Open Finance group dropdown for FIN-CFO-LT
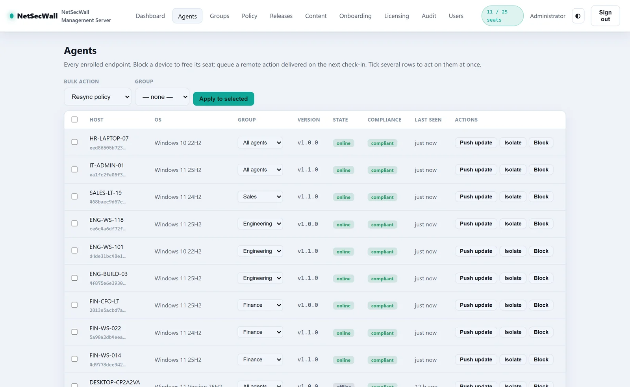This screenshot has width=630, height=387. [260, 305]
